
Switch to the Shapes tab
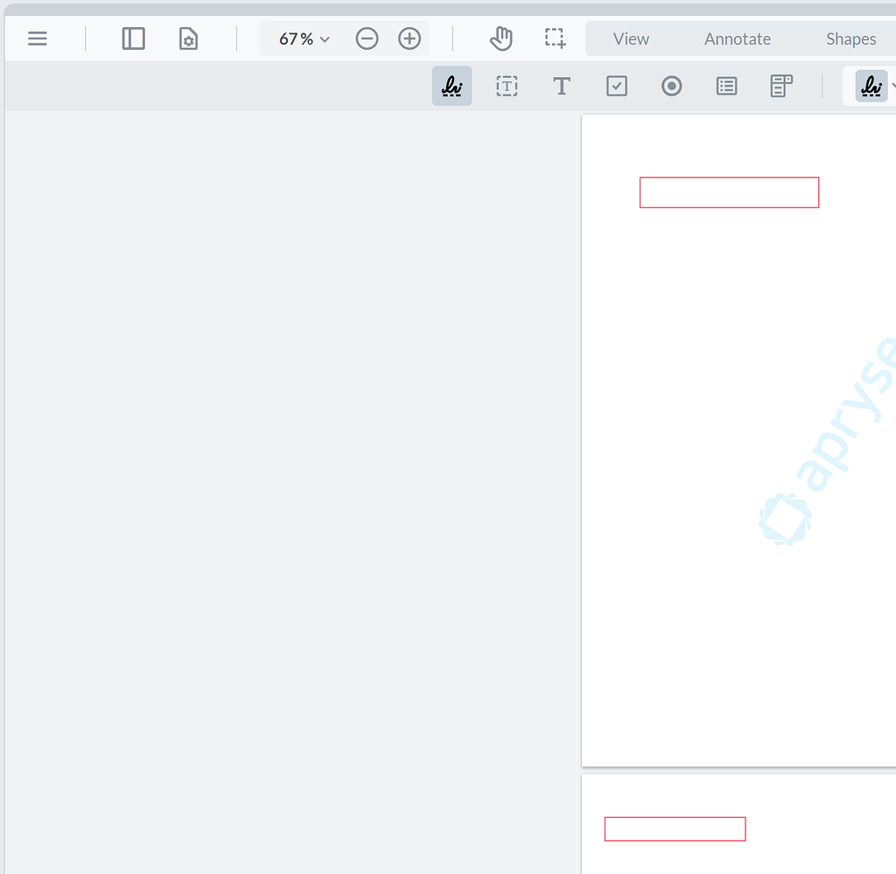click(850, 38)
